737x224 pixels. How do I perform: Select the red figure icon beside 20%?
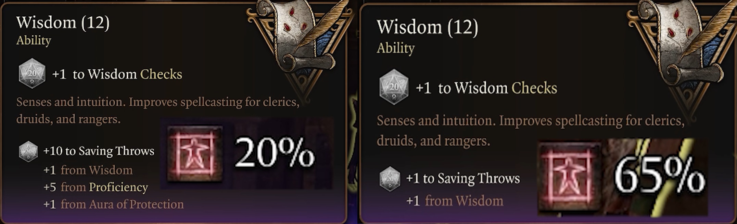(x=195, y=153)
